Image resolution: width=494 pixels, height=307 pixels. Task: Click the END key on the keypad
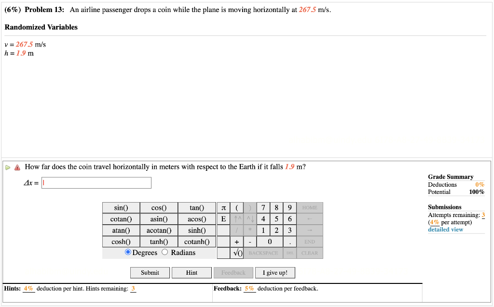pos(309,242)
